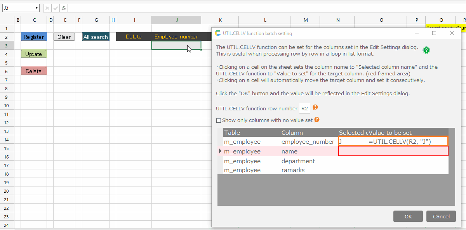Click the All search button
The width and height of the screenshot is (466, 230).
[x=96, y=37]
